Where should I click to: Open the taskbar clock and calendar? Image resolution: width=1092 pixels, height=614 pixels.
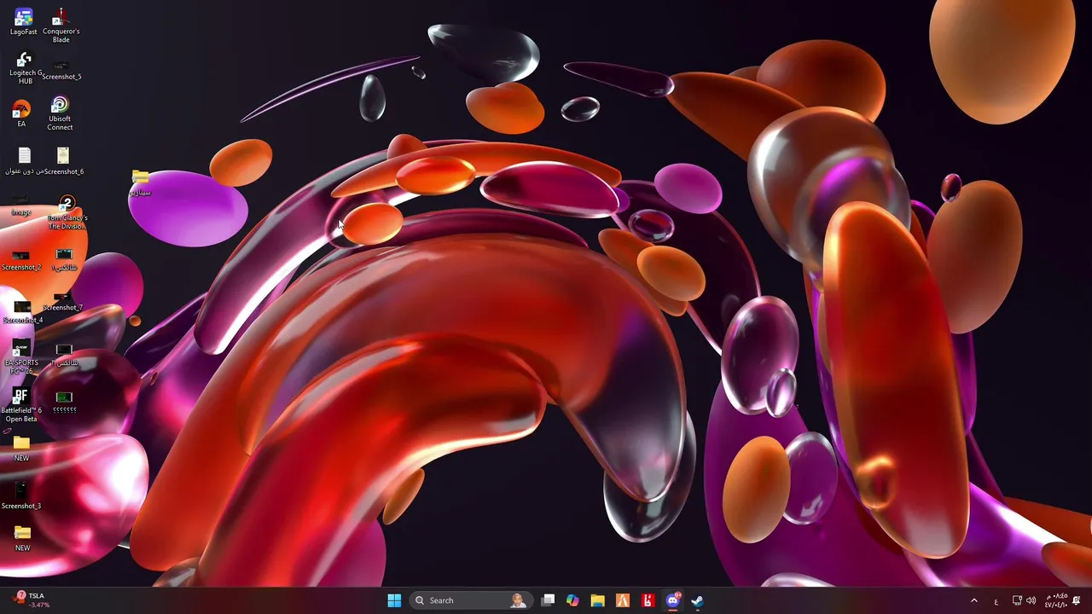pos(1055,600)
